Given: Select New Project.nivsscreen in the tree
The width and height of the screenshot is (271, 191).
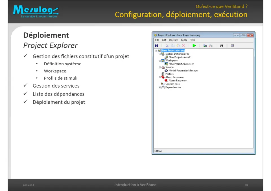Looking at the screenshot, I should tap(182, 64).
